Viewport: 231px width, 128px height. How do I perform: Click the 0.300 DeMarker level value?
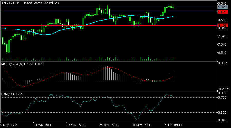222,113
